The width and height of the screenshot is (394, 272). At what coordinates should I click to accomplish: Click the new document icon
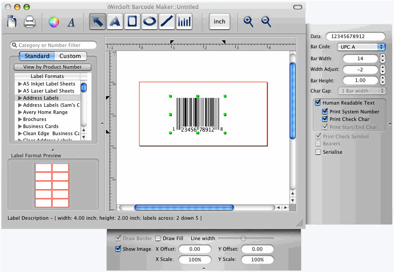(13, 21)
